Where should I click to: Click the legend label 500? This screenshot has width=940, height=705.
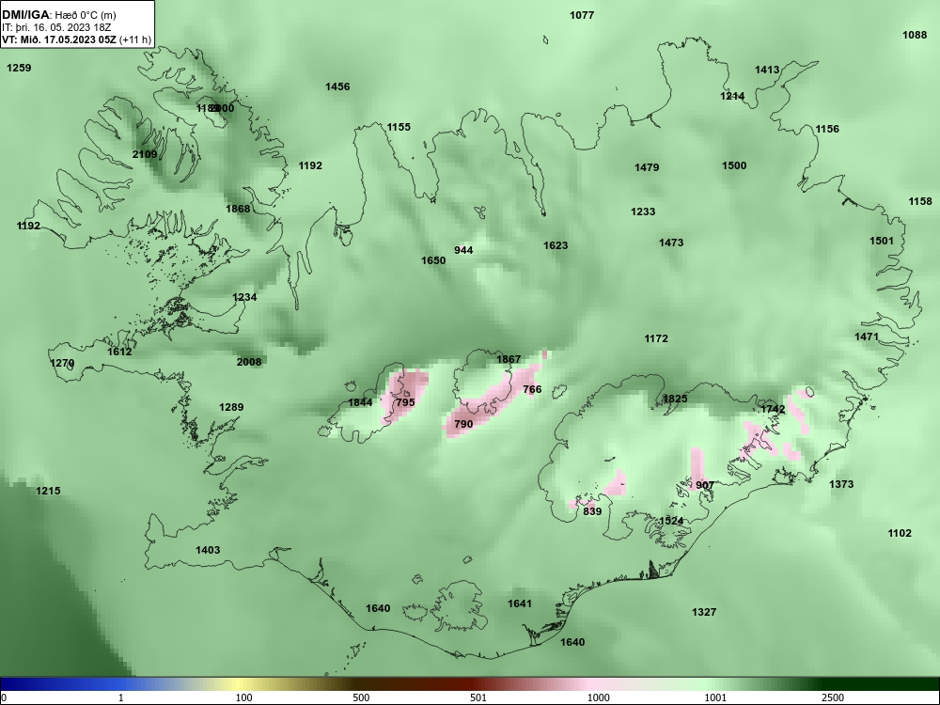pyautogui.click(x=361, y=697)
